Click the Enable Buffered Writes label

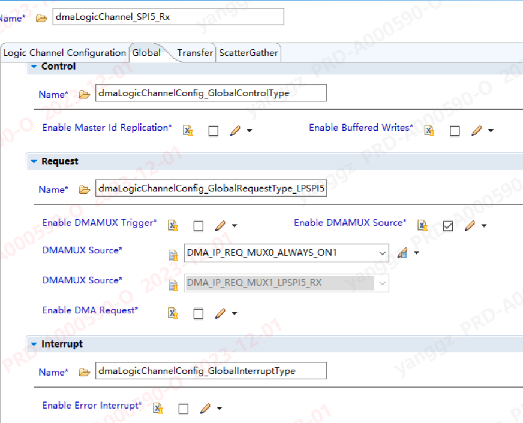pos(360,127)
